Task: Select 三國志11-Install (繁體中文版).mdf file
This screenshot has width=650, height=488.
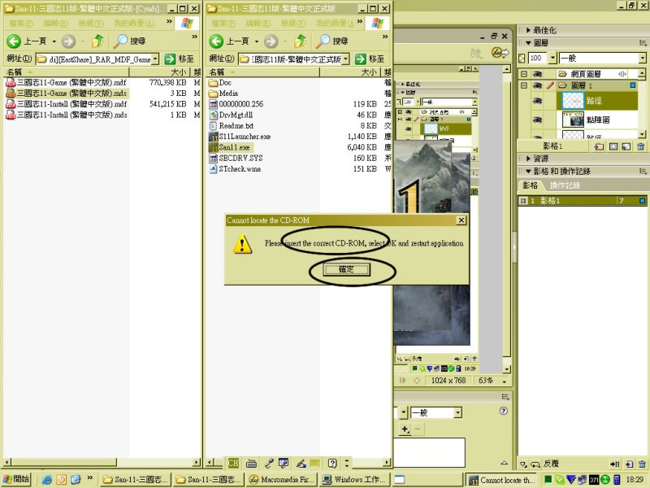Action: [x=71, y=104]
